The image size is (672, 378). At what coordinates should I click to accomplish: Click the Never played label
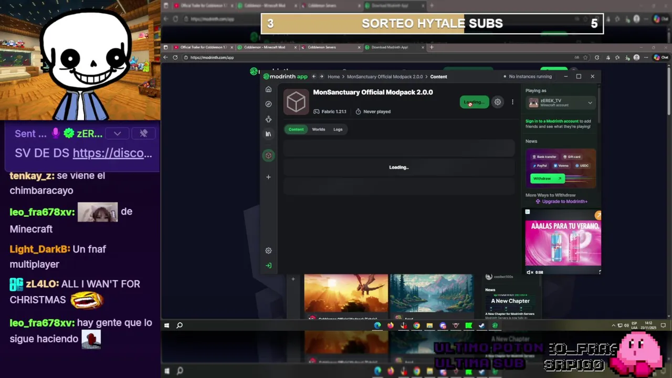point(373,112)
